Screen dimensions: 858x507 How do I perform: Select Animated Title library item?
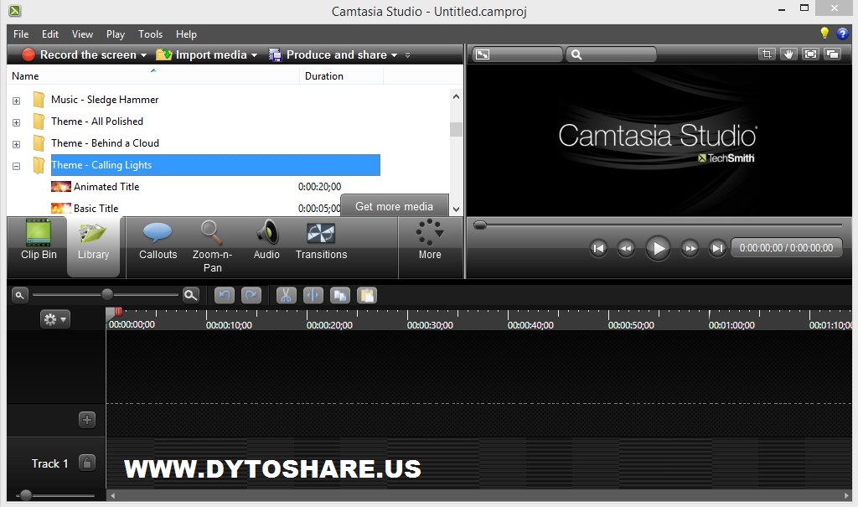[106, 187]
